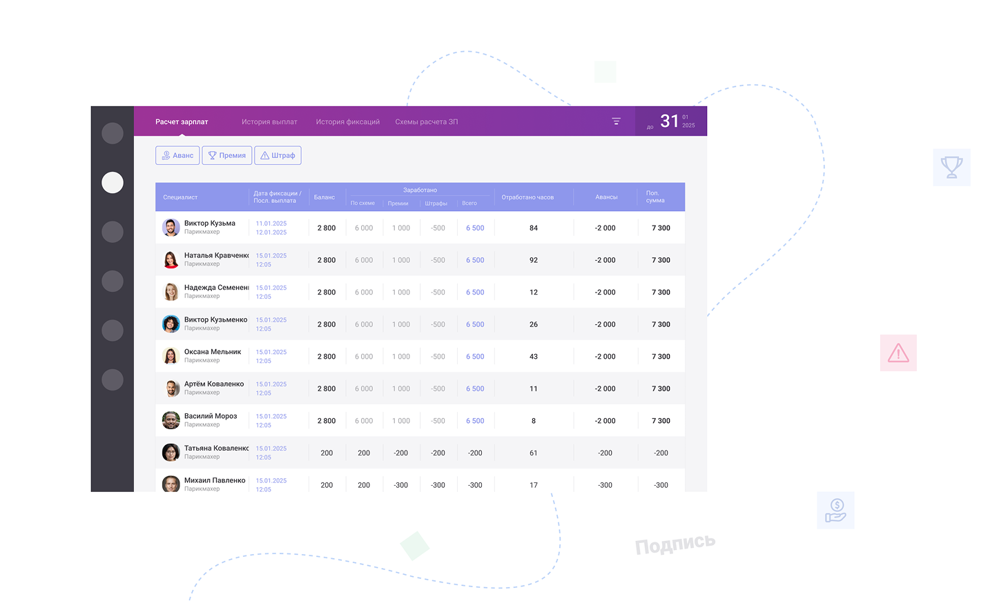Click Оксана Мельник's profile photo
Screen dimensions: 1008x601
[x=171, y=355]
